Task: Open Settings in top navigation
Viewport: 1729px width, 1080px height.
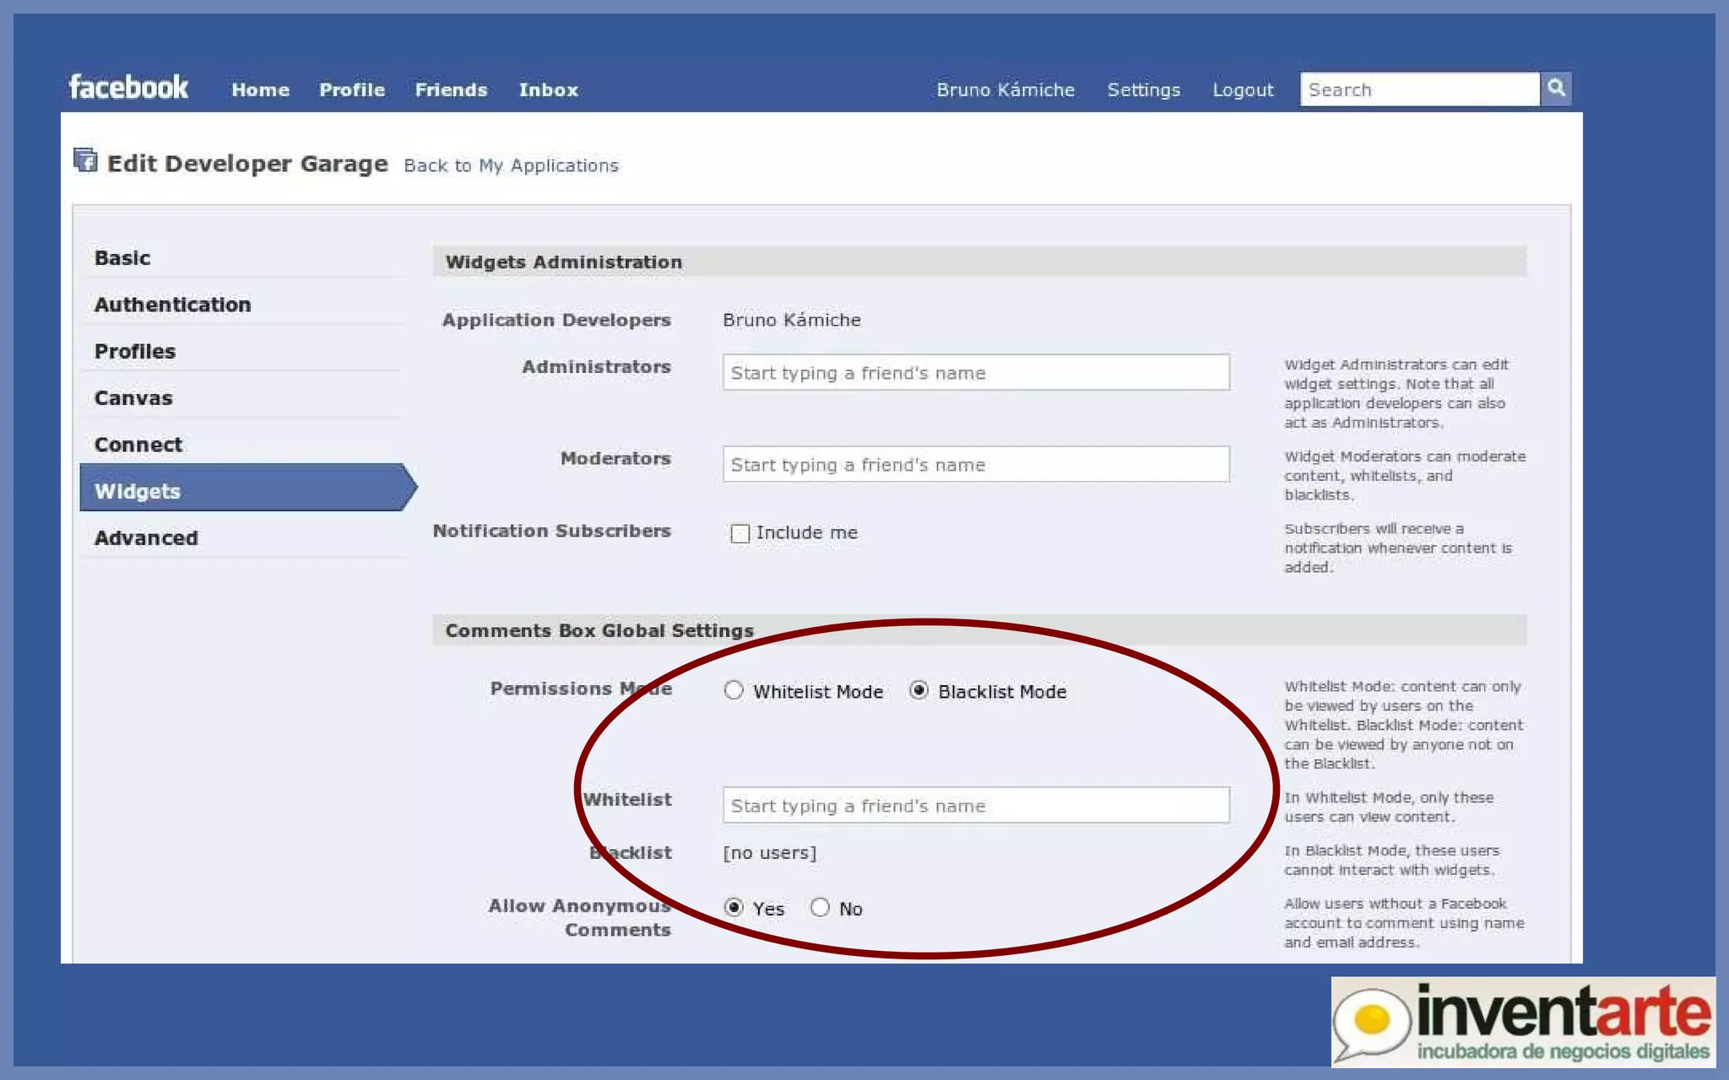Action: tap(1143, 90)
